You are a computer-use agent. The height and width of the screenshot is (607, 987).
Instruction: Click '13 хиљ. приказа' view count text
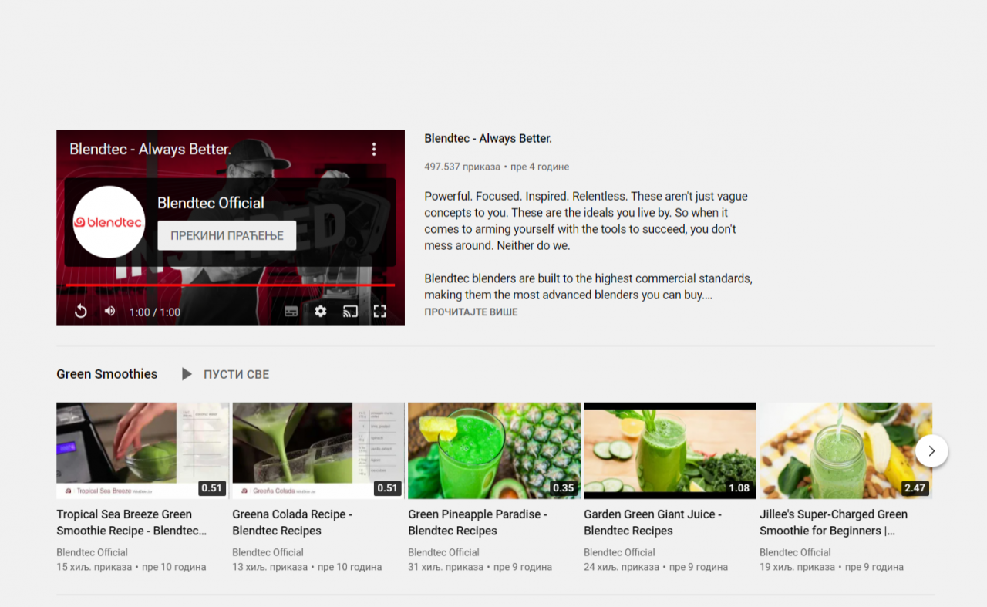270,567
